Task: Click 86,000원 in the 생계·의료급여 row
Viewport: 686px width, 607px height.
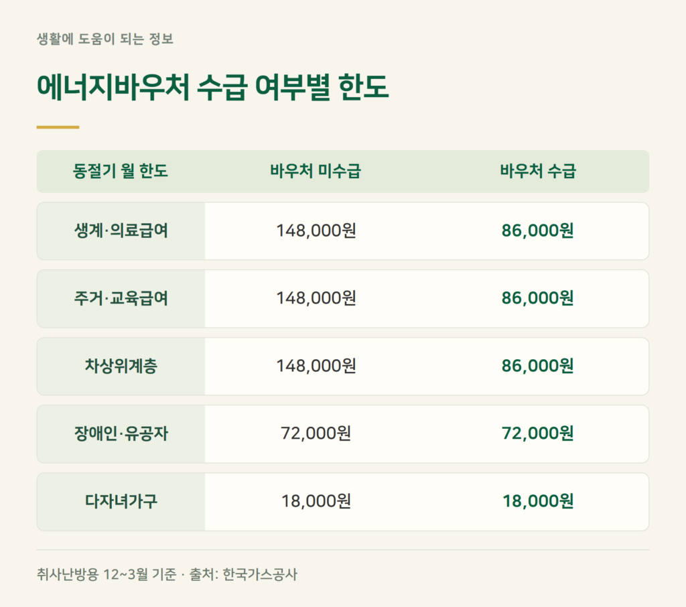Action: 537,230
